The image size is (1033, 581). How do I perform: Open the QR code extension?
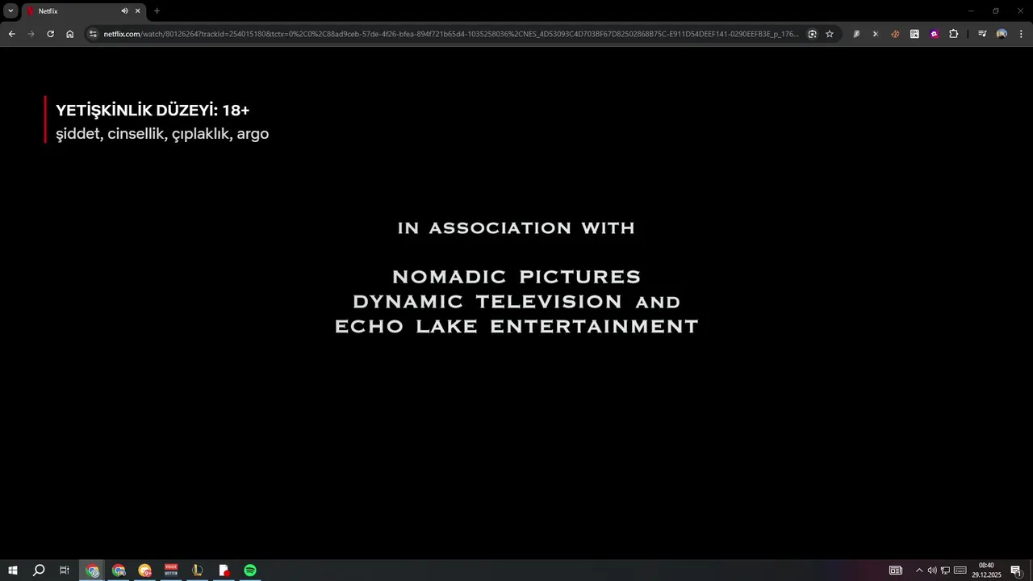pyautogui.click(x=914, y=34)
